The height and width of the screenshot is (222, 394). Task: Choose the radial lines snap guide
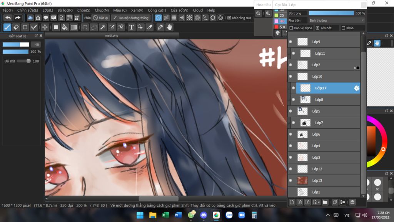[x=189, y=18]
